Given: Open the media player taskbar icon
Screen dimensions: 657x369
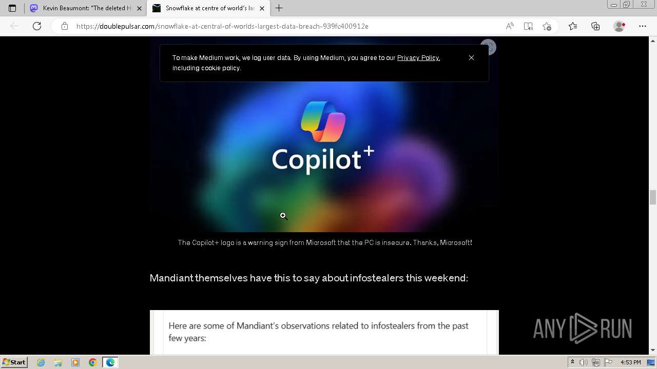Looking at the screenshot, I should coord(75,362).
